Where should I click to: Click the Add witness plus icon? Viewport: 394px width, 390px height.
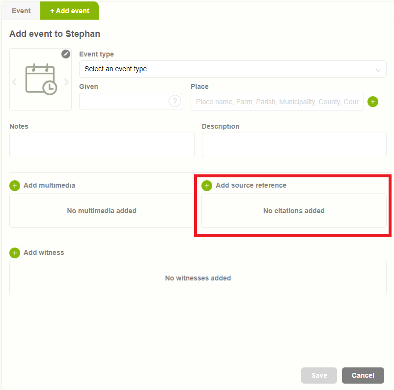pyautogui.click(x=15, y=253)
